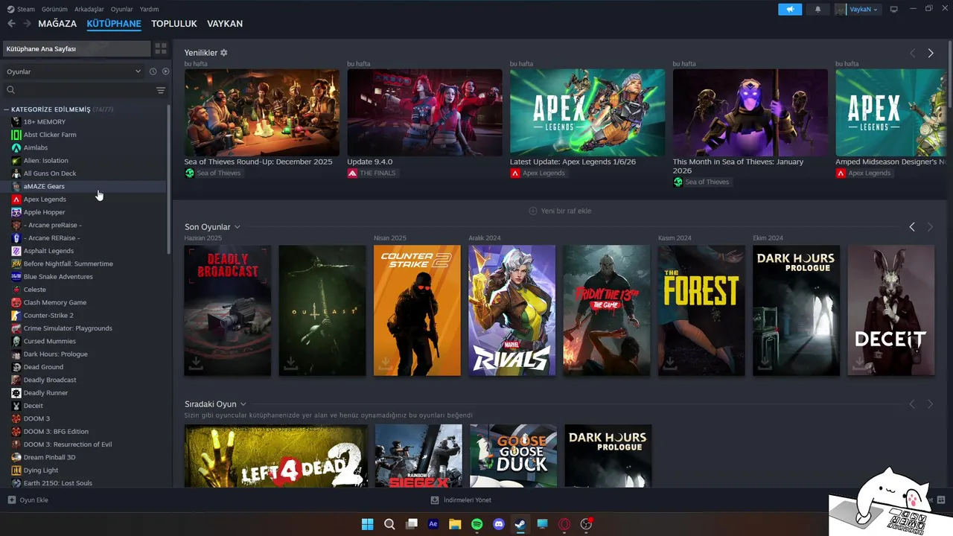
Task: Click the download icon on The Forest cover
Action: click(670, 363)
